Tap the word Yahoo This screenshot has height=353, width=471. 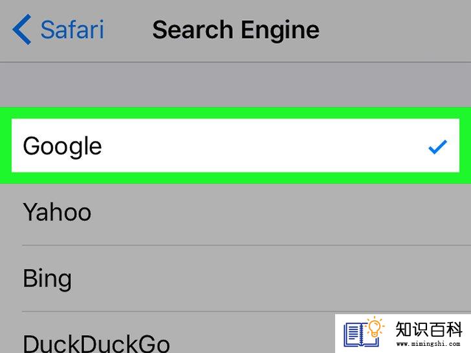[57, 212]
